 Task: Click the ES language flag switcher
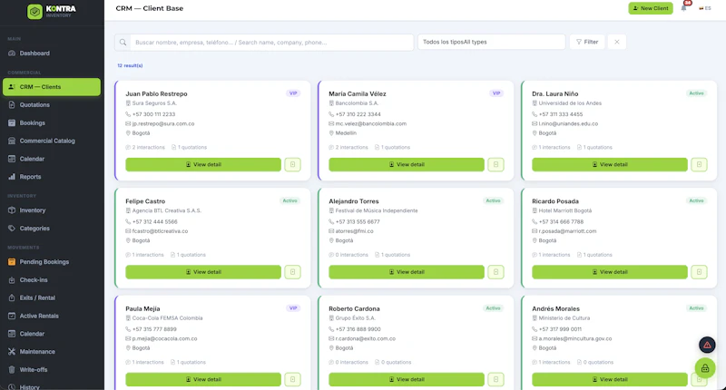(x=705, y=8)
